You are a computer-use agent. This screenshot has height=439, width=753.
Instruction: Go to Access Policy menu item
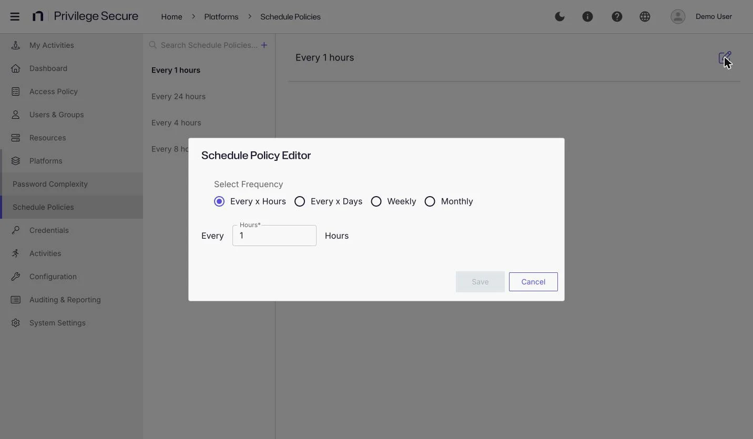point(72,91)
